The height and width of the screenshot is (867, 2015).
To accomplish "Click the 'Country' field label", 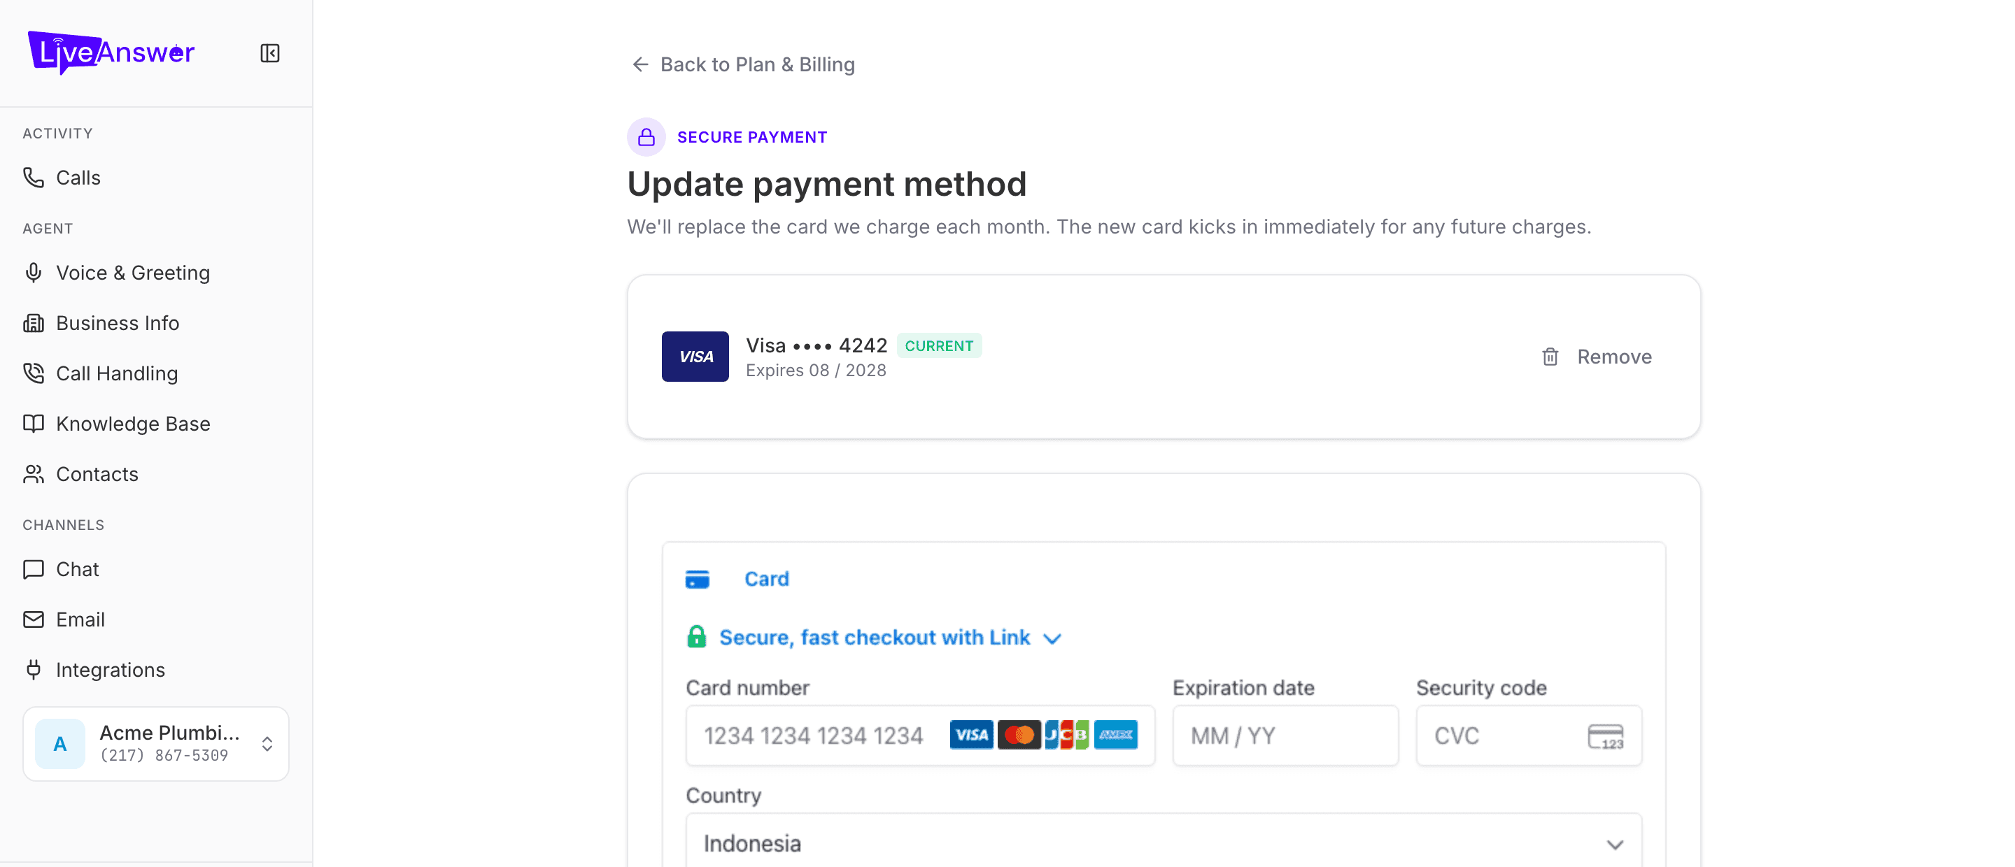I will coord(723,796).
